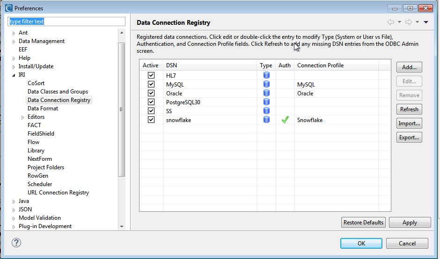Click the back navigation arrow icon
Viewport: 440px width, 259px height.
(390, 22)
